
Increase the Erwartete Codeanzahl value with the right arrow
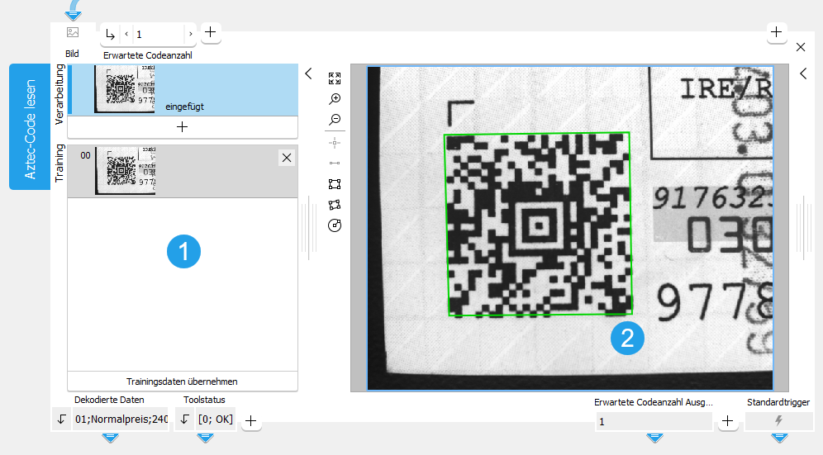click(x=190, y=34)
